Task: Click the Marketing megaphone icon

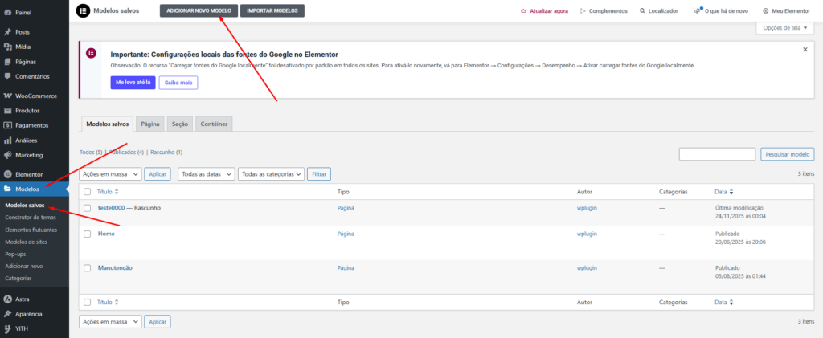Action: point(7,155)
